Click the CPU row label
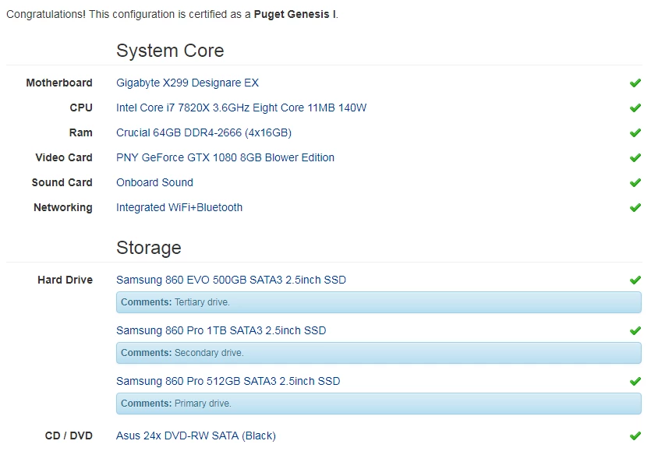This screenshot has height=469, width=651. click(81, 108)
